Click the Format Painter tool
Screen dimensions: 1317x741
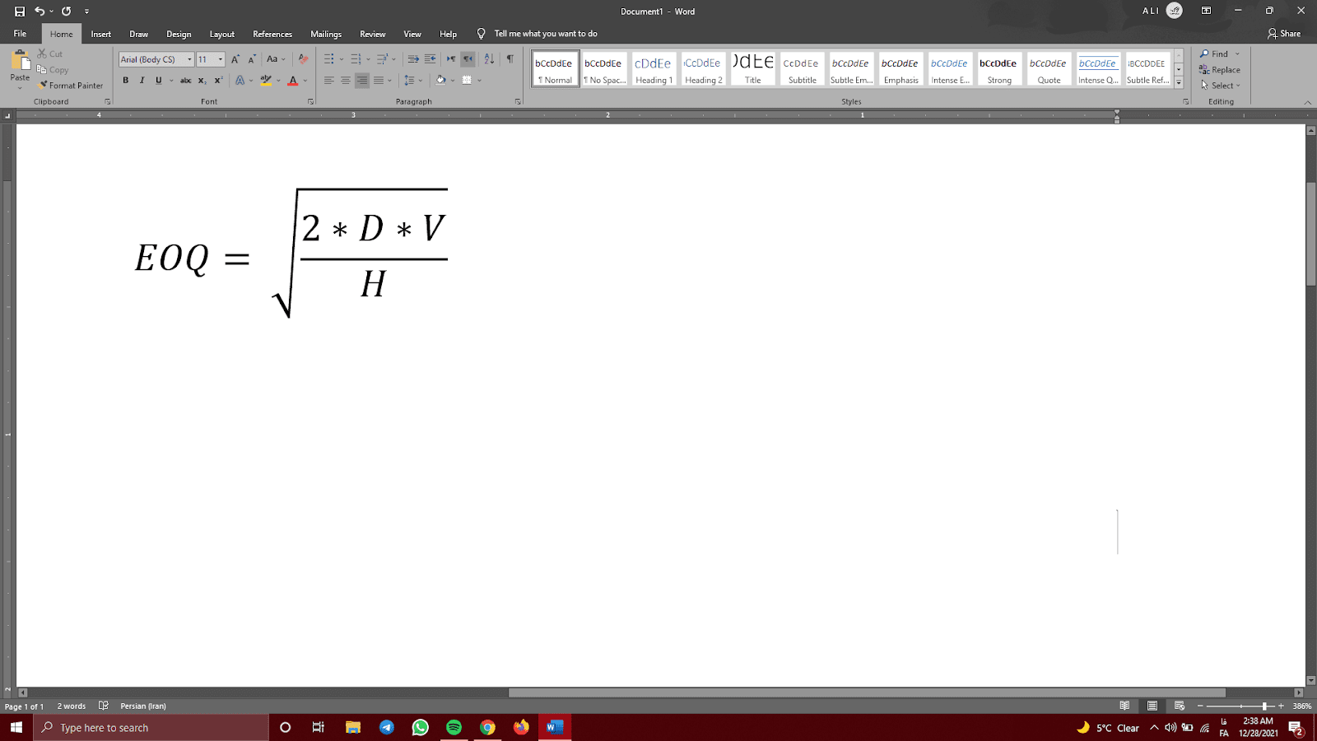(x=71, y=86)
